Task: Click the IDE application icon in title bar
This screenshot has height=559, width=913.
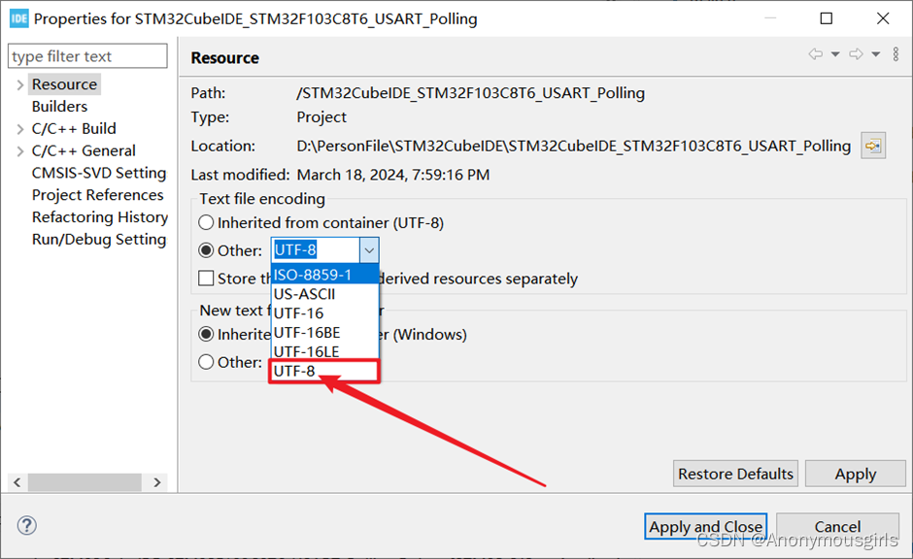Action: pyautogui.click(x=18, y=18)
